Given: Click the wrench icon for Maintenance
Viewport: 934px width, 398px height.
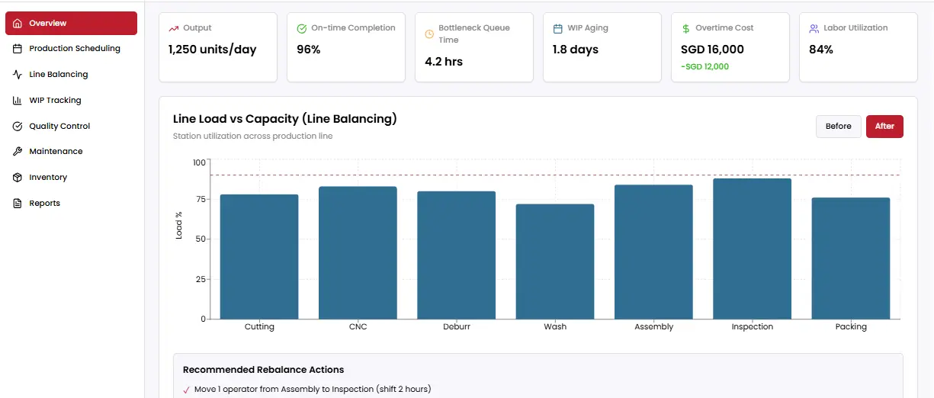Looking at the screenshot, I should click(x=18, y=152).
